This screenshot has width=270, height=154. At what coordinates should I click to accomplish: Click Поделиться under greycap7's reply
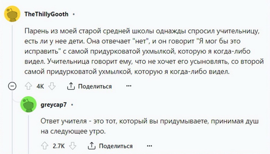coord(116,146)
